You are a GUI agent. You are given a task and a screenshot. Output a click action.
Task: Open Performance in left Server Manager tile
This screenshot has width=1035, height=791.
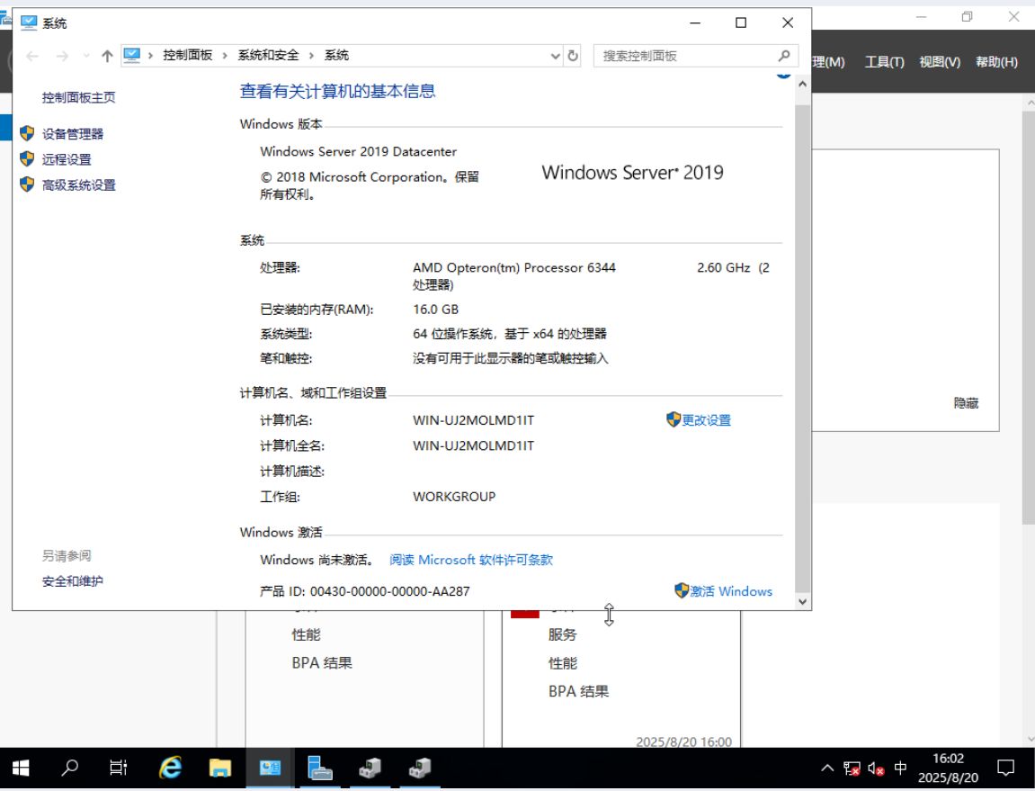tap(306, 635)
